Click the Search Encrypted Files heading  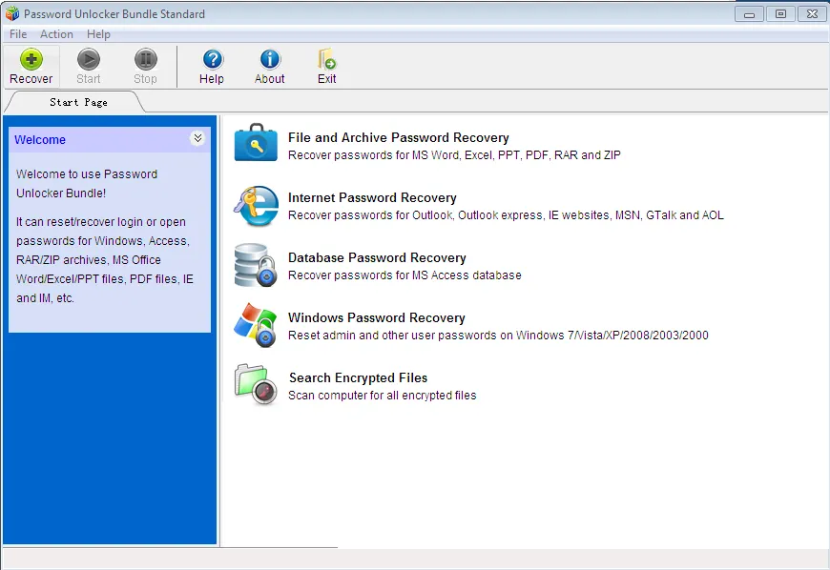tap(357, 377)
